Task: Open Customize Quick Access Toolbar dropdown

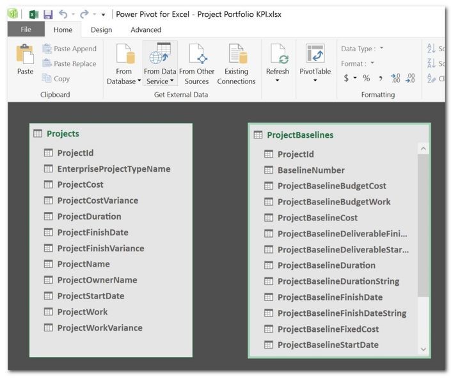Action: 103,14
